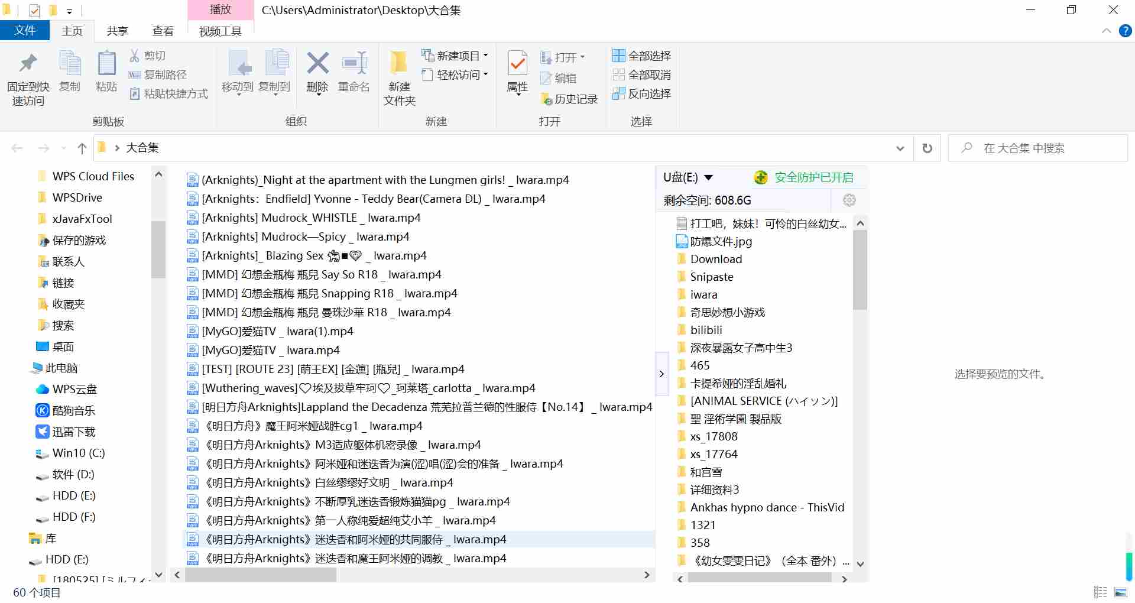The image size is (1135, 603).
Task: Open the 轻松访问 dropdown
Action: coord(455,74)
